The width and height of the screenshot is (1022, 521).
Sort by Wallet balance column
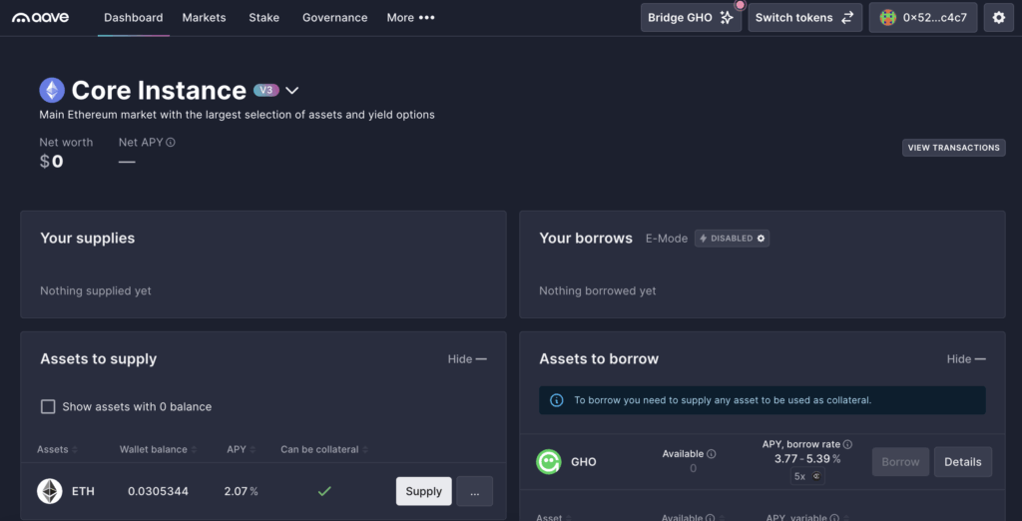point(157,449)
